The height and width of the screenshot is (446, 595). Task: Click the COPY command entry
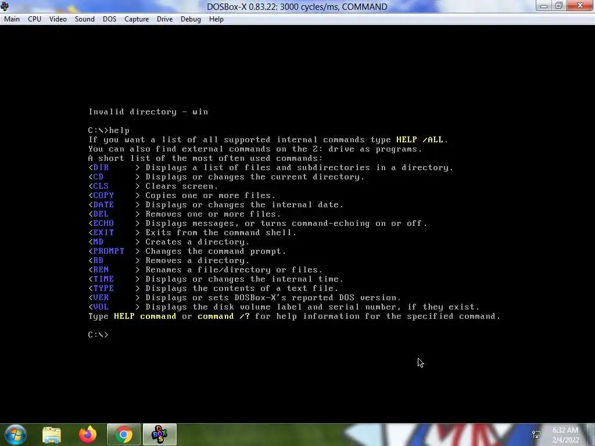103,195
